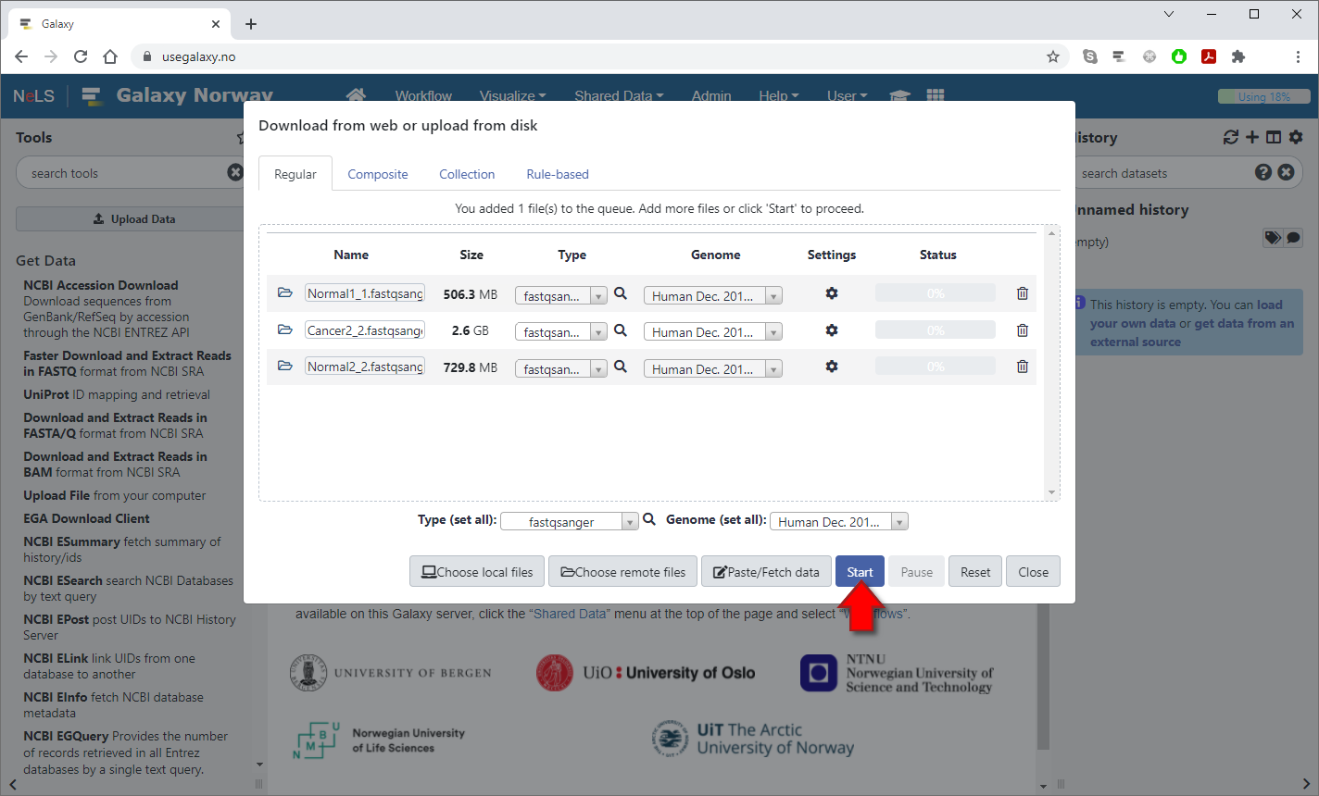Click Choose remote files button

click(623, 572)
